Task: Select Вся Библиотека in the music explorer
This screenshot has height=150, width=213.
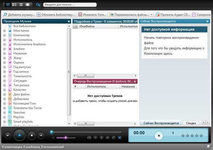Action: coord(24,26)
